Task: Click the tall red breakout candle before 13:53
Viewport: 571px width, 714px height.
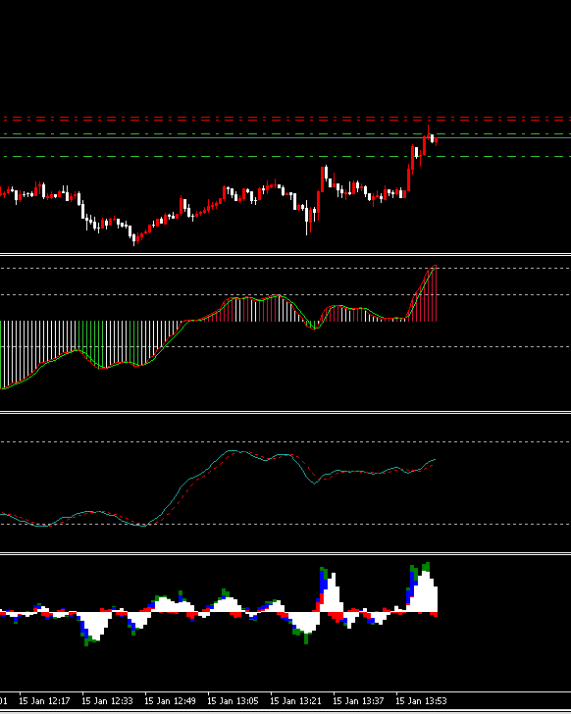Action: point(408,179)
